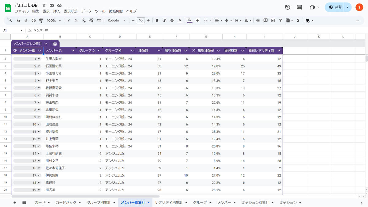Open the borders menu

[197, 21]
